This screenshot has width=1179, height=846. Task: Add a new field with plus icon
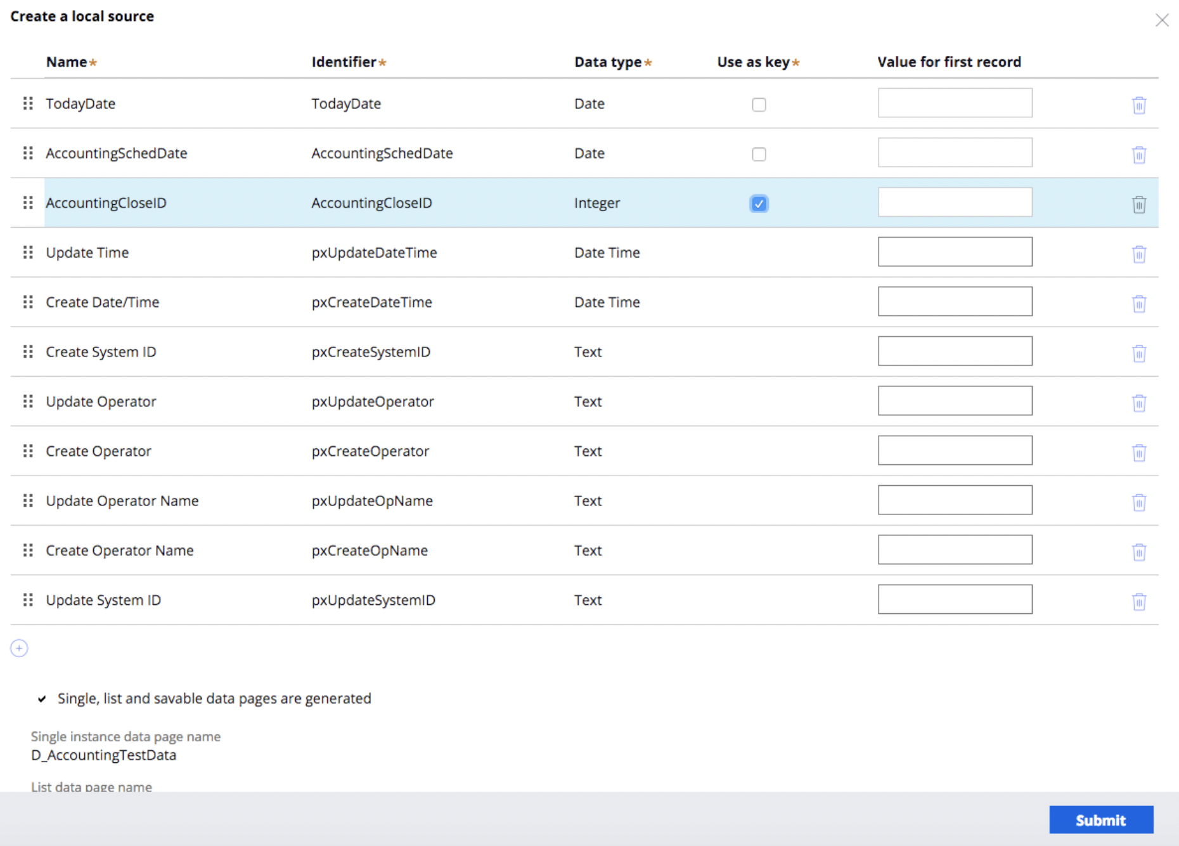[19, 648]
